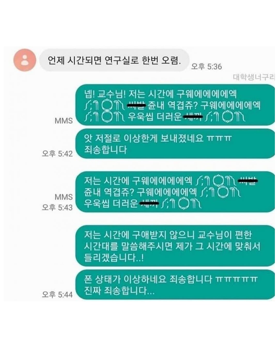Click the 오후 5:42 timestamp

[x=57, y=154]
